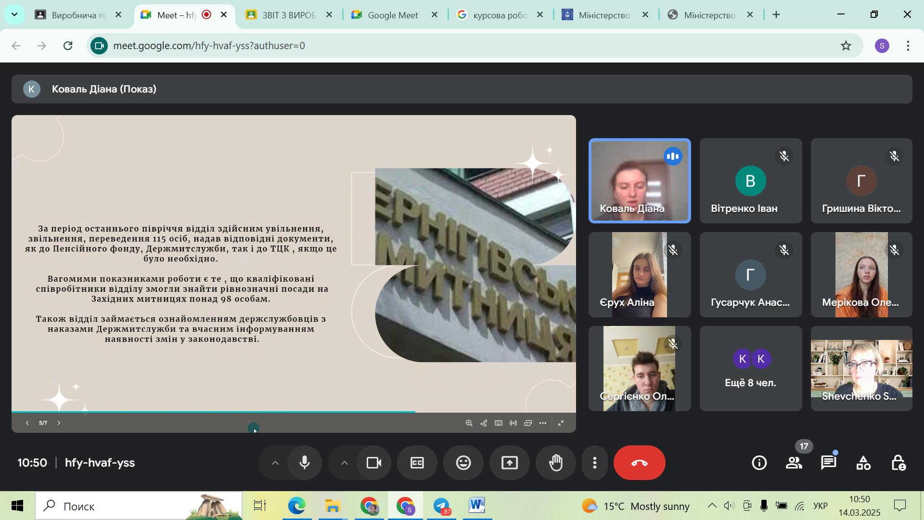Toggle the camera in Meet controls
Viewport: 924px width, 520px height.
(x=374, y=463)
